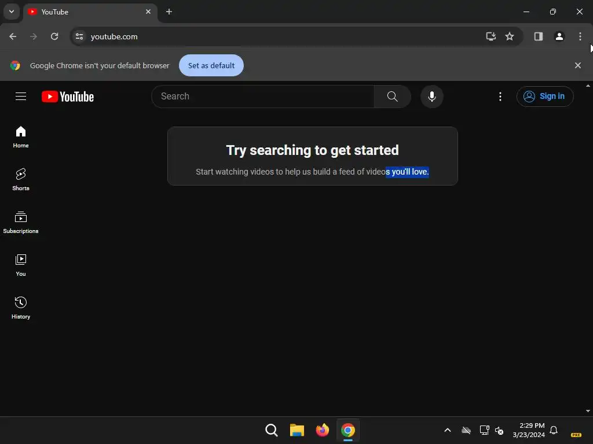Click the browser forward arrow
The image size is (593, 444).
click(x=34, y=36)
